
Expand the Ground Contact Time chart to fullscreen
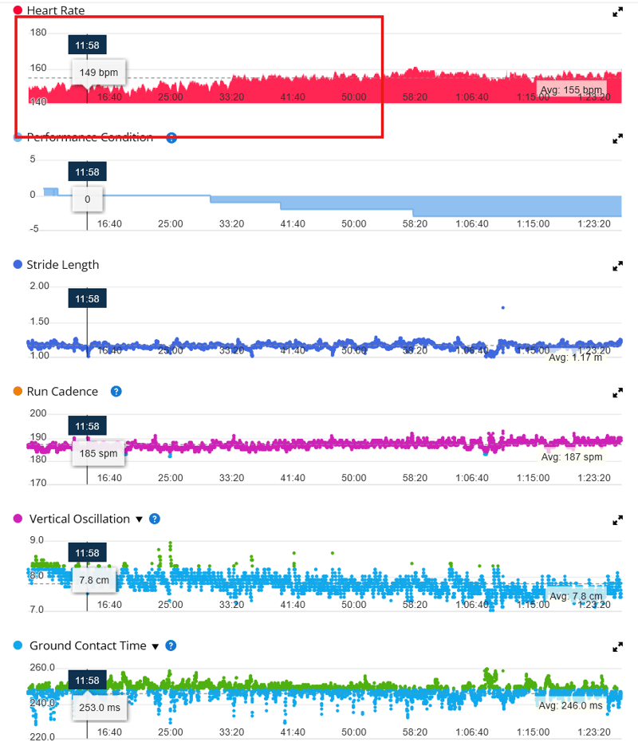point(618,647)
